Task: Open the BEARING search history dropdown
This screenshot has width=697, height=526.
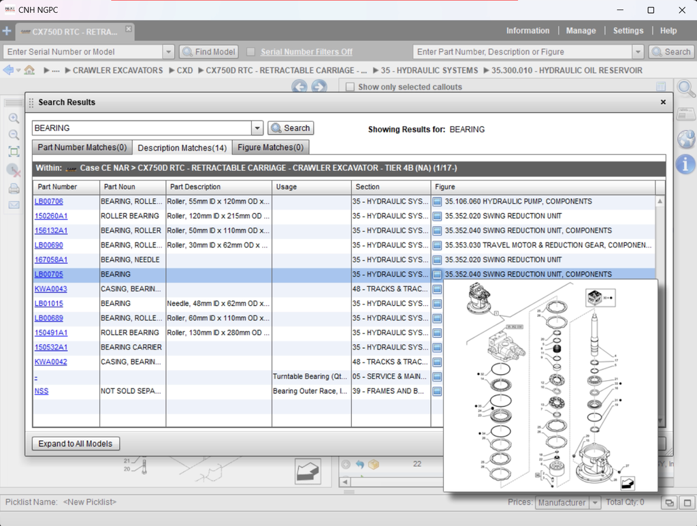Action: pyautogui.click(x=257, y=128)
